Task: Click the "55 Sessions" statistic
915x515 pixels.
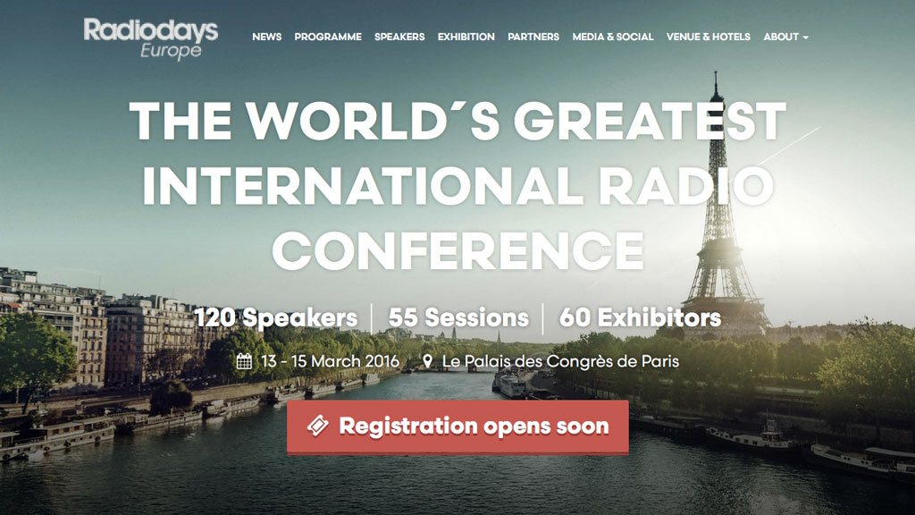Action: (x=458, y=317)
